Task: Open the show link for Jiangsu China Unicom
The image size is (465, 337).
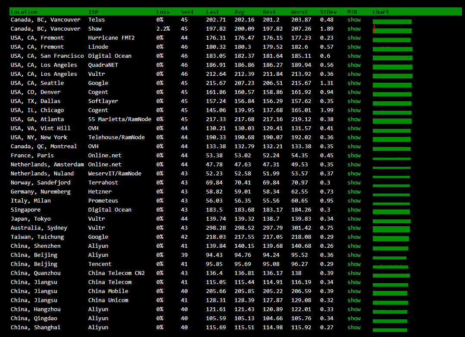Action: click(x=354, y=300)
